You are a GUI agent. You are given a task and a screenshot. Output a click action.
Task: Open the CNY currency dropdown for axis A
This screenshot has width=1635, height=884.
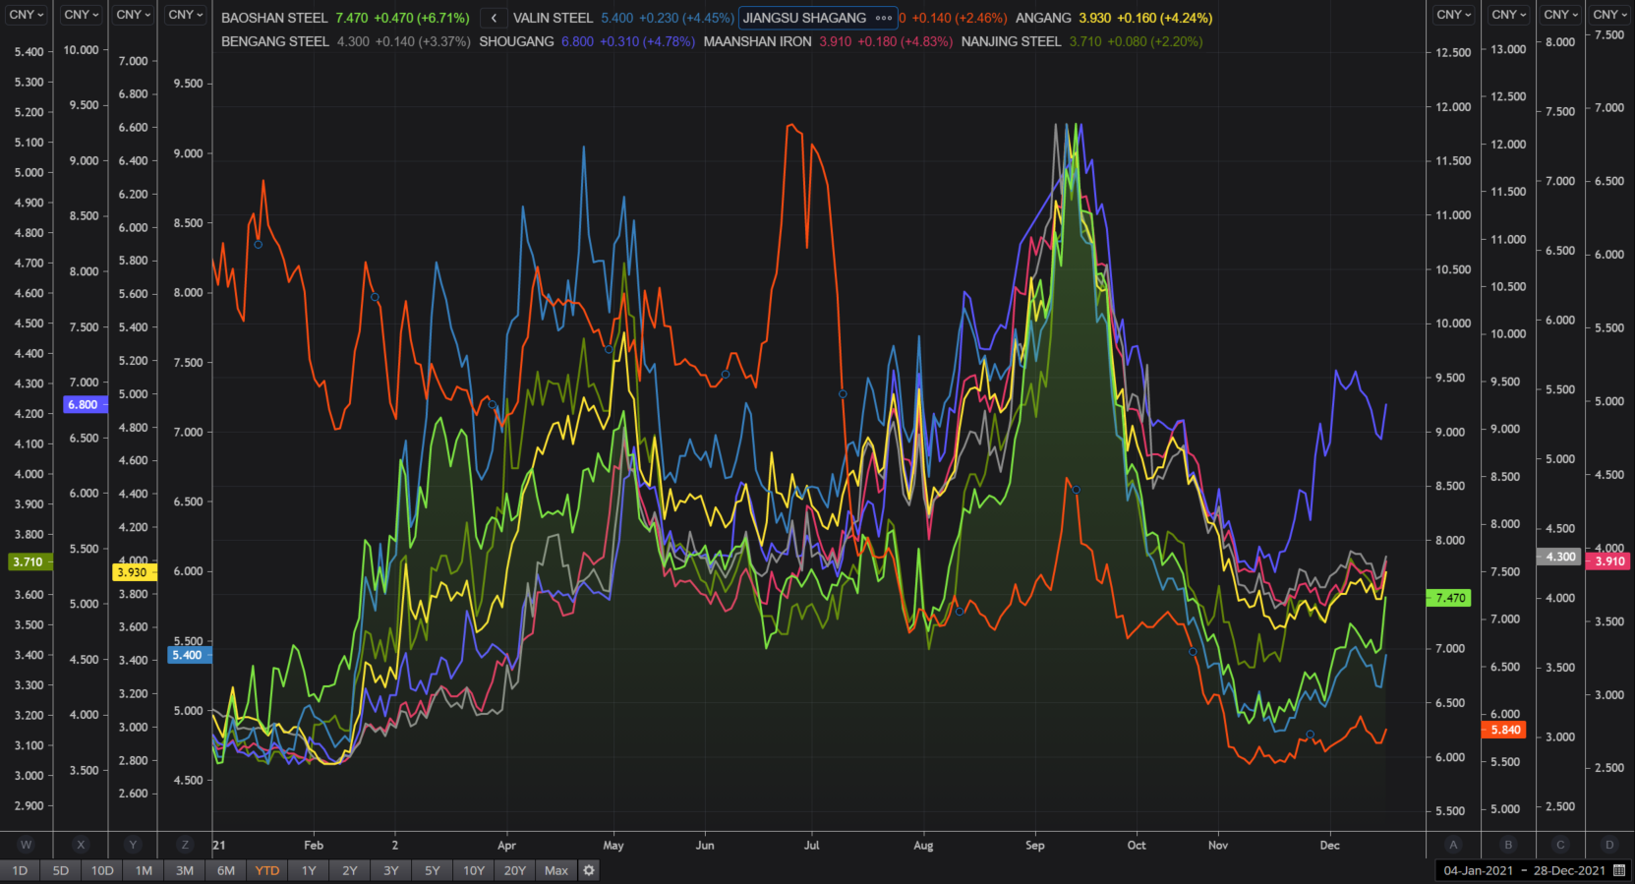point(1453,15)
